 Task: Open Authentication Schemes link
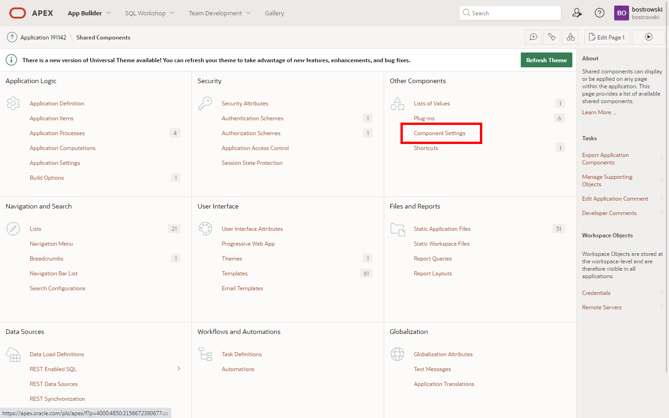click(252, 118)
